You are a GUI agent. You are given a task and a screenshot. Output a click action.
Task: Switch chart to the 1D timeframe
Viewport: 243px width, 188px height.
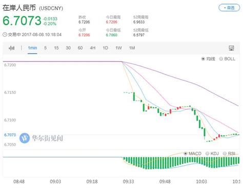coord(105,48)
